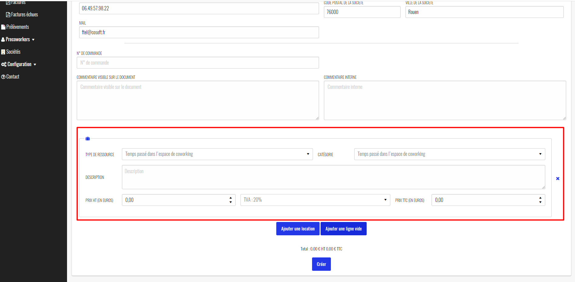The width and height of the screenshot is (575, 282).
Task: Open the Catégorie dropdown
Action: pos(449,154)
